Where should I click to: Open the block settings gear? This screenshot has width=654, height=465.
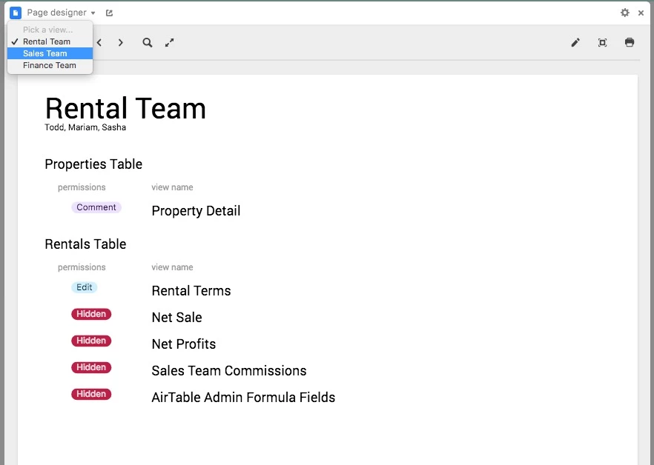tap(625, 13)
